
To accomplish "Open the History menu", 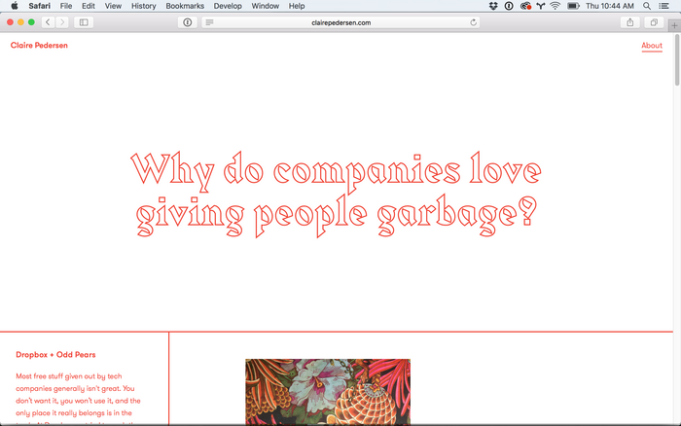I will pyautogui.click(x=144, y=6).
